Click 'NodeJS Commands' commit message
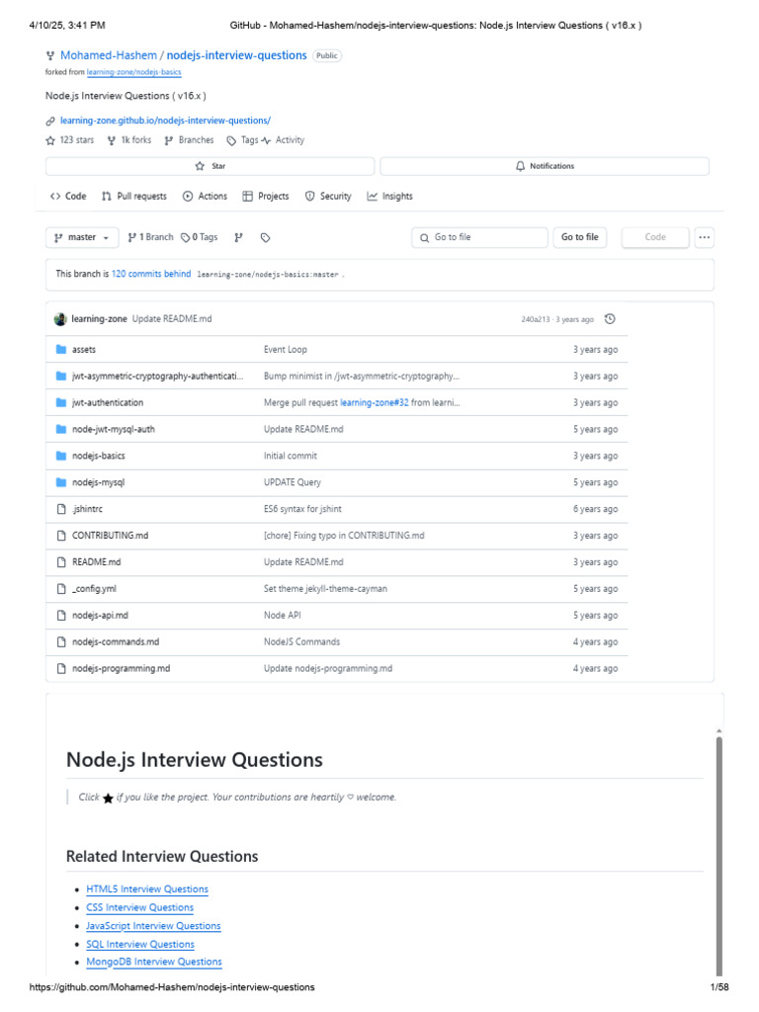759x1012 pixels. [301, 642]
